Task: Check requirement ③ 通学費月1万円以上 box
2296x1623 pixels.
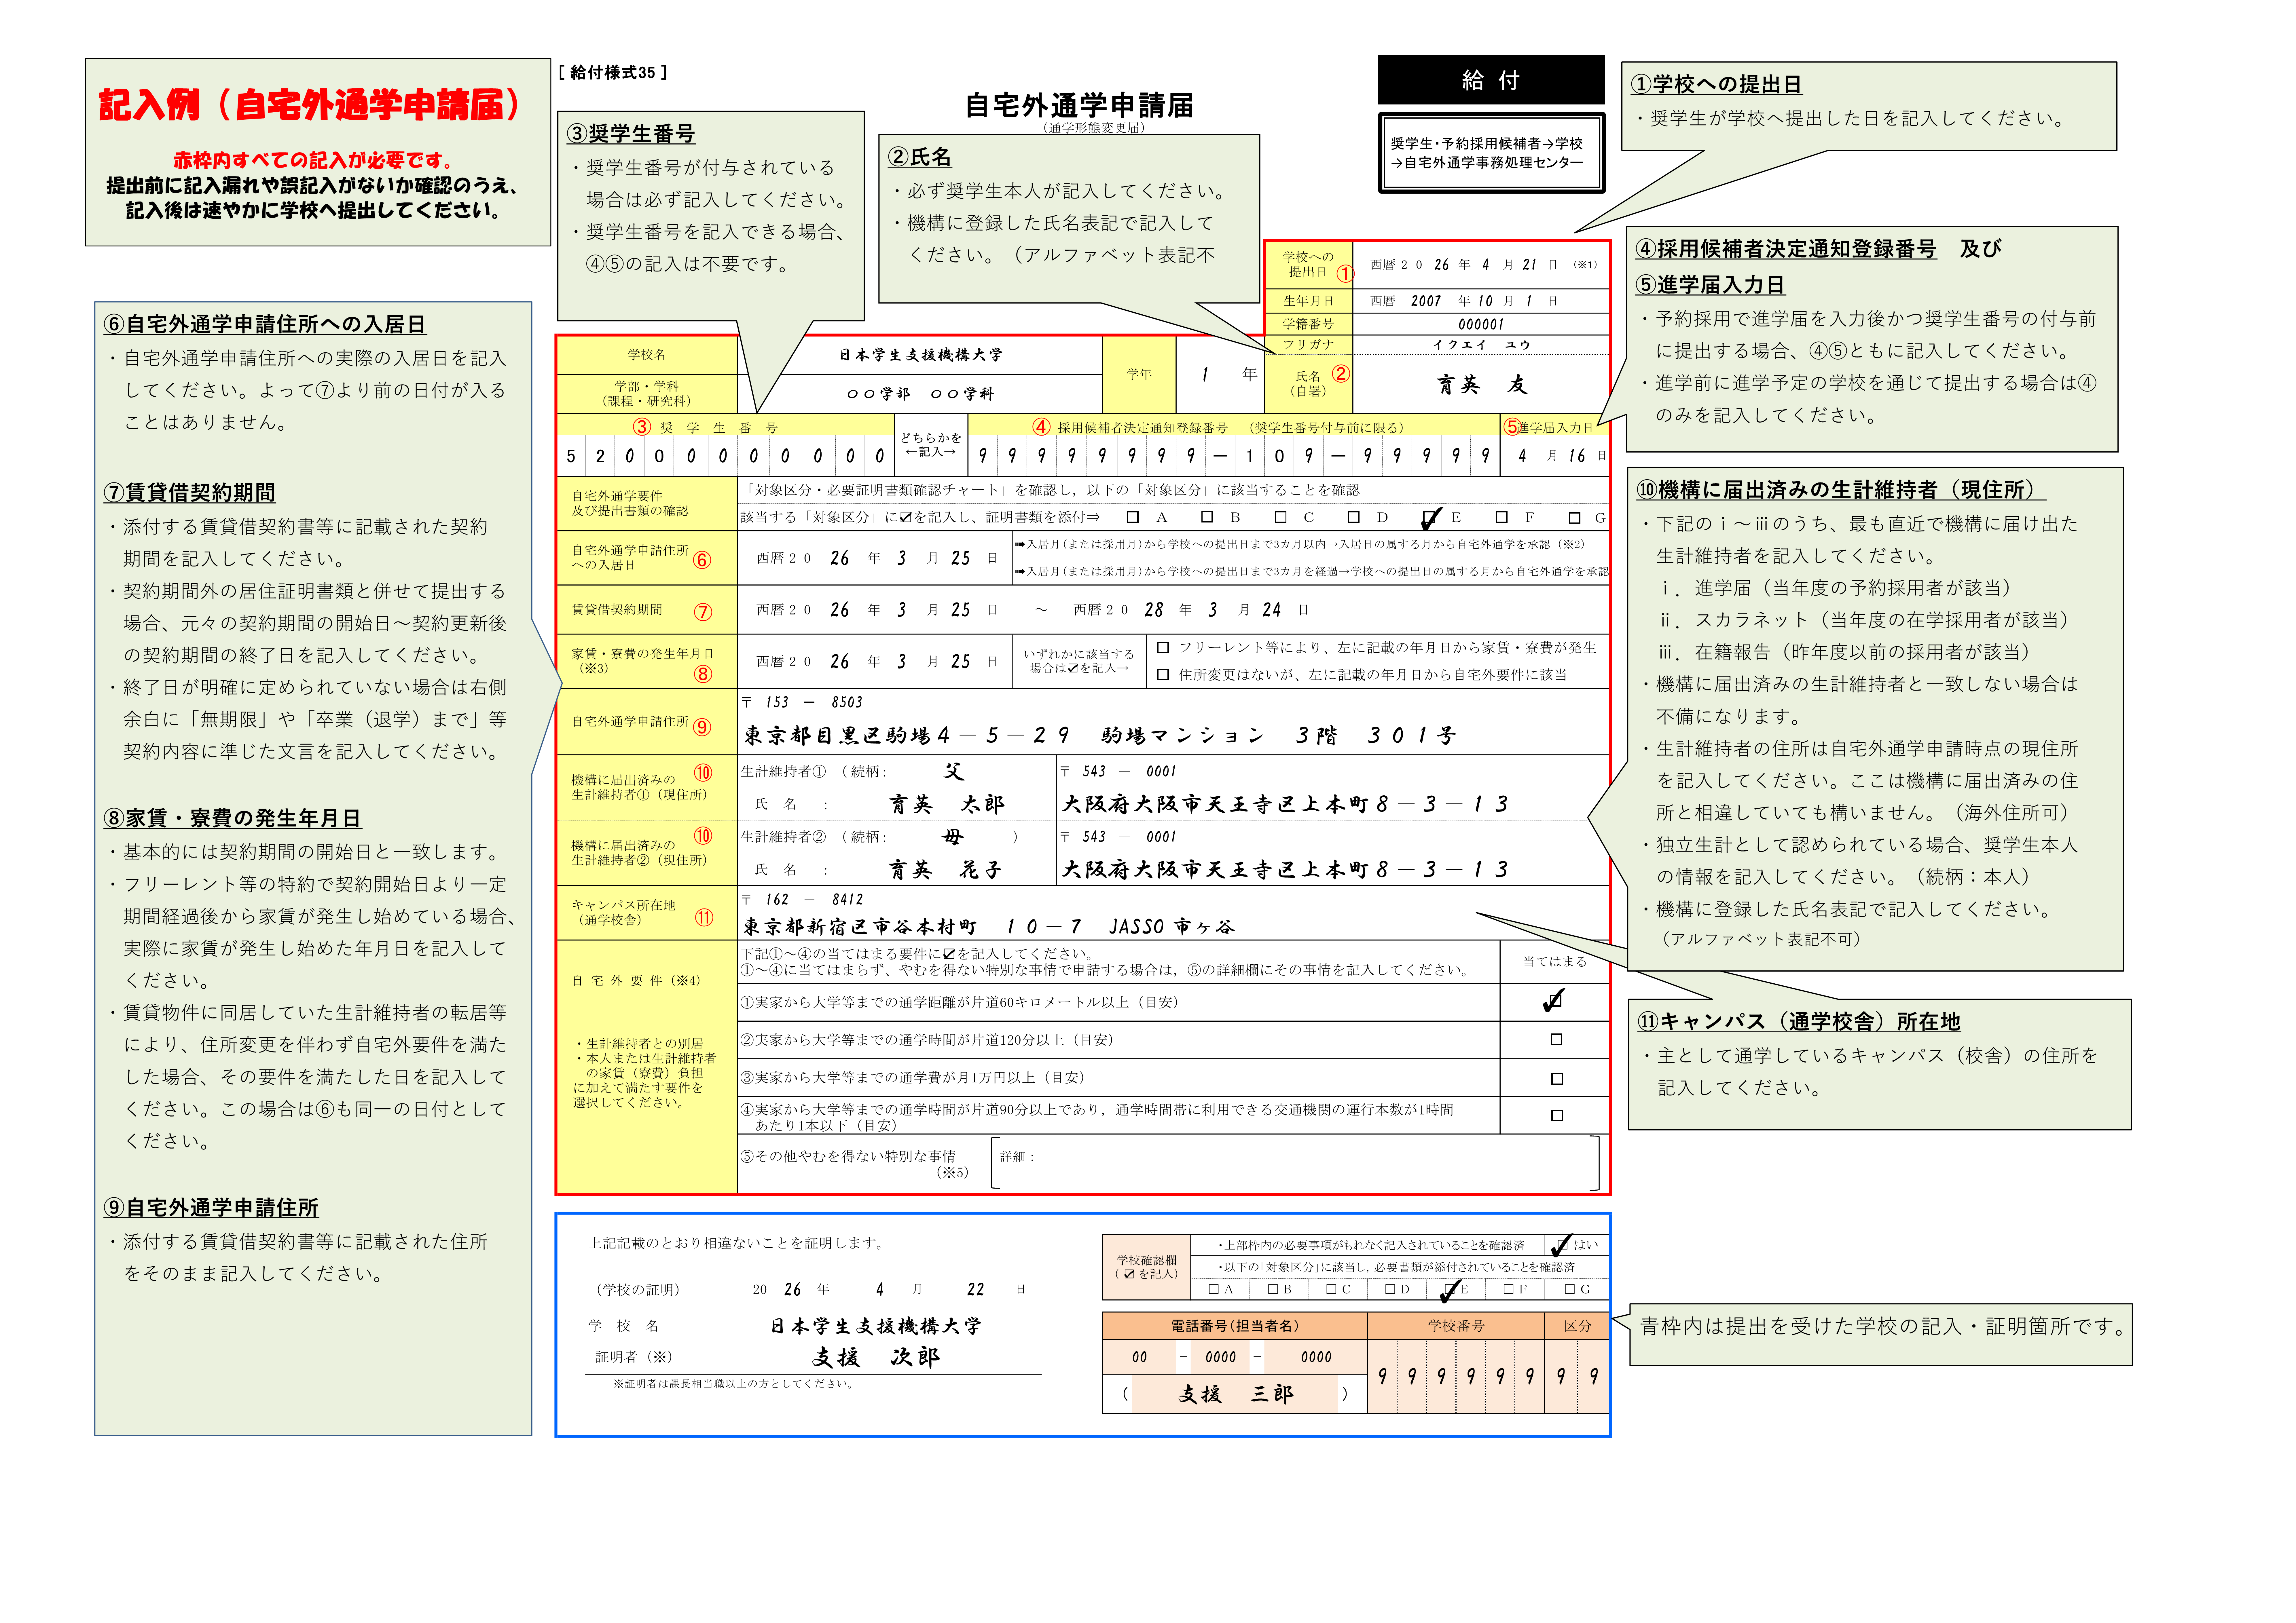Action: click(1557, 1079)
